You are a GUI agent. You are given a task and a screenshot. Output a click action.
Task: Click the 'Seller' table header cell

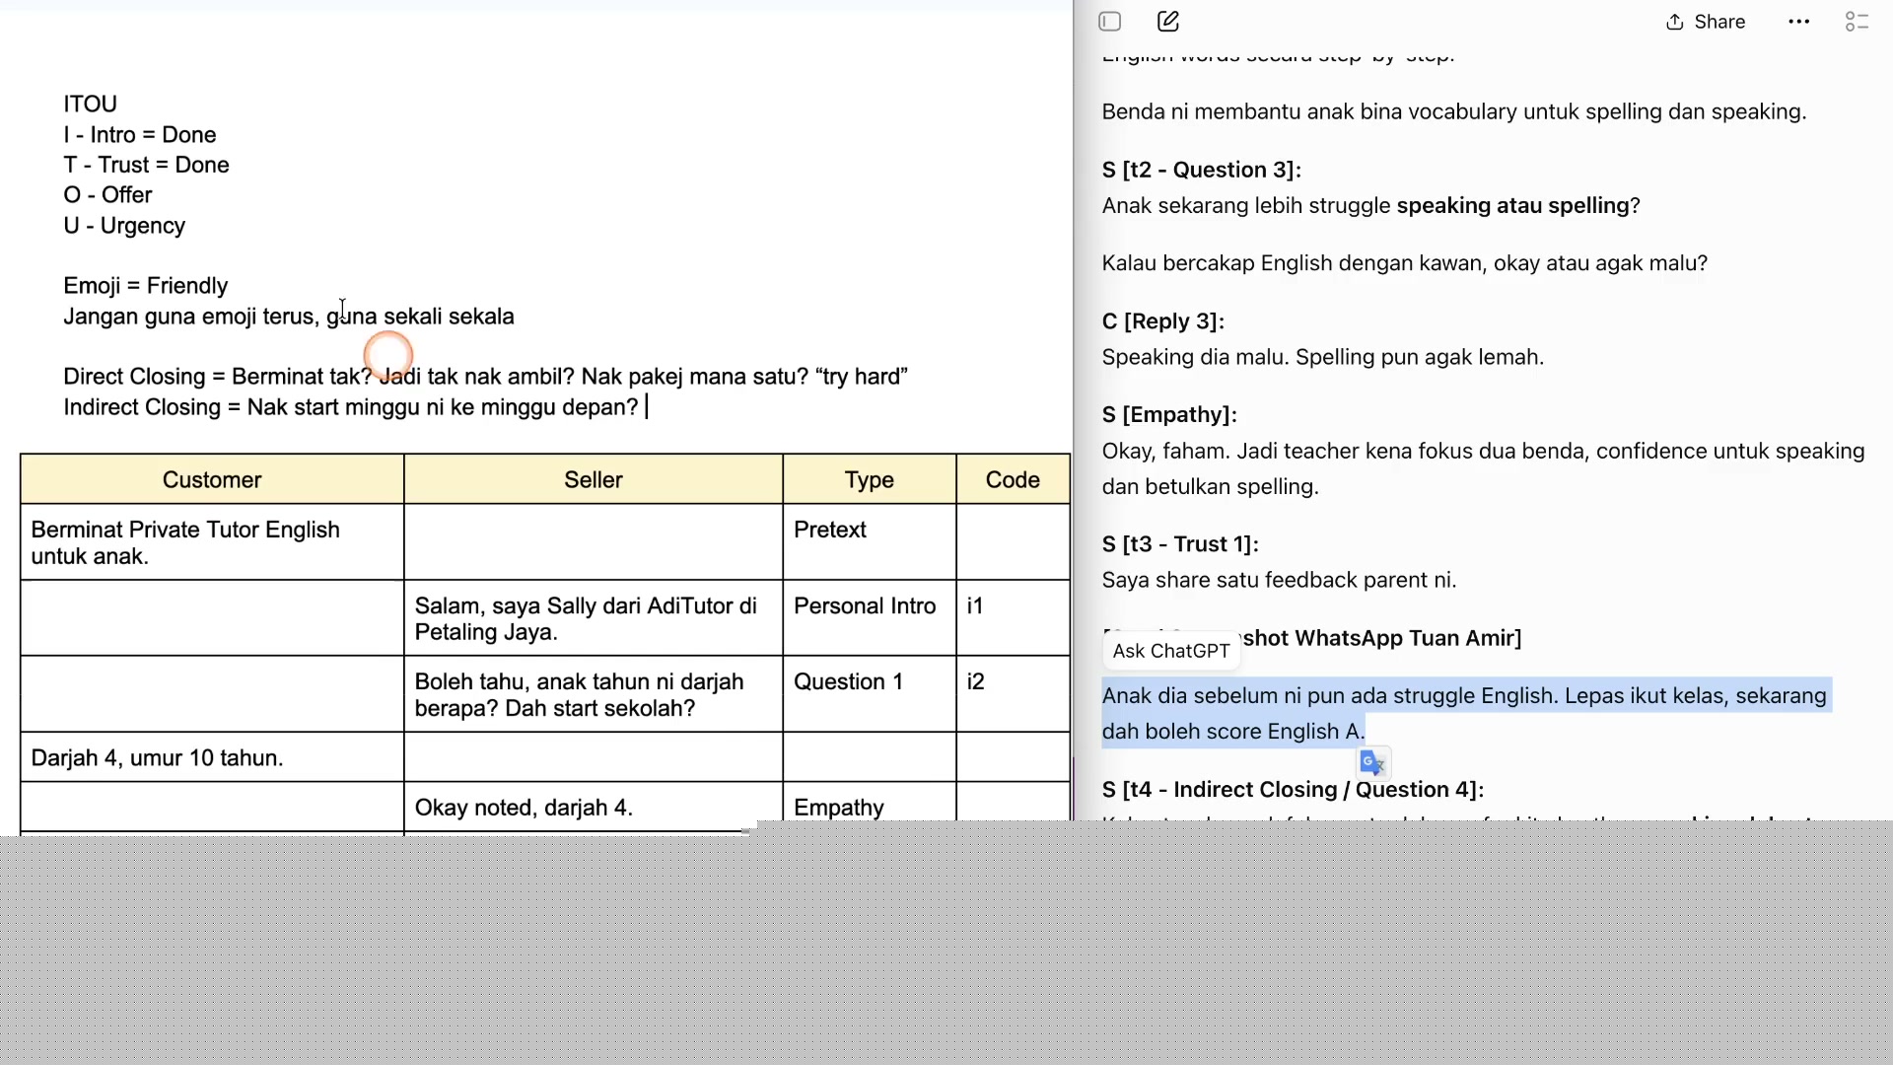[x=594, y=480]
